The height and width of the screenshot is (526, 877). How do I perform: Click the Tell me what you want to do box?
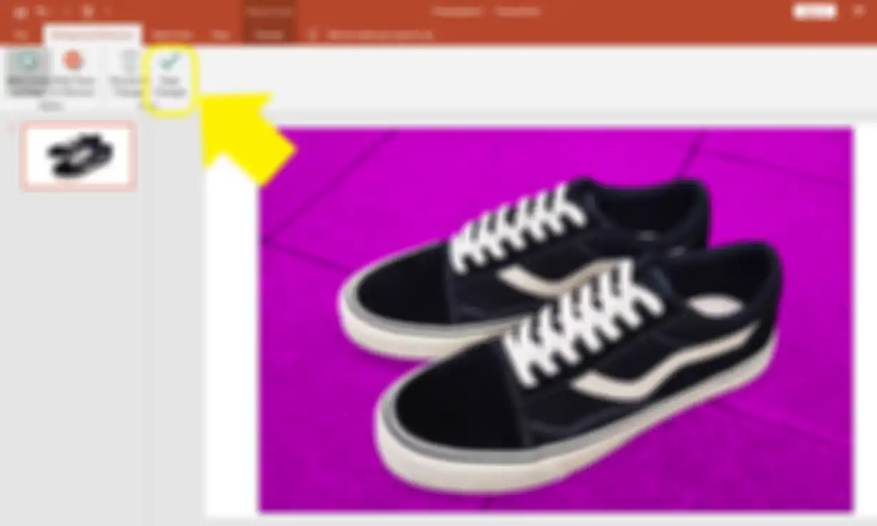(x=371, y=34)
